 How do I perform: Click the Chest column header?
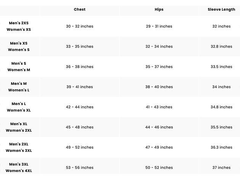pyautogui.click(x=80, y=10)
